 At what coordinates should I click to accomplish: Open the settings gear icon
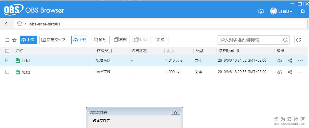click(x=303, y=11)
